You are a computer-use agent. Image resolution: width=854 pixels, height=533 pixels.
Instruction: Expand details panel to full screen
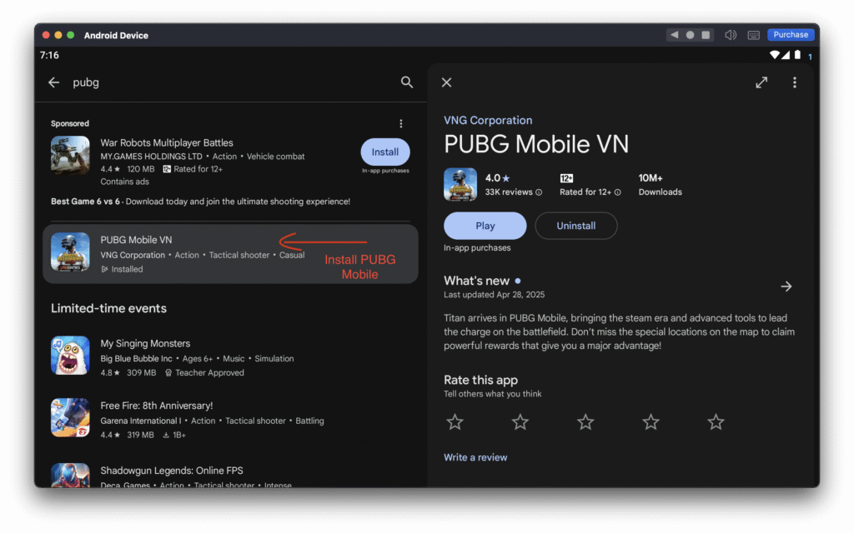[x=761, y=82]
